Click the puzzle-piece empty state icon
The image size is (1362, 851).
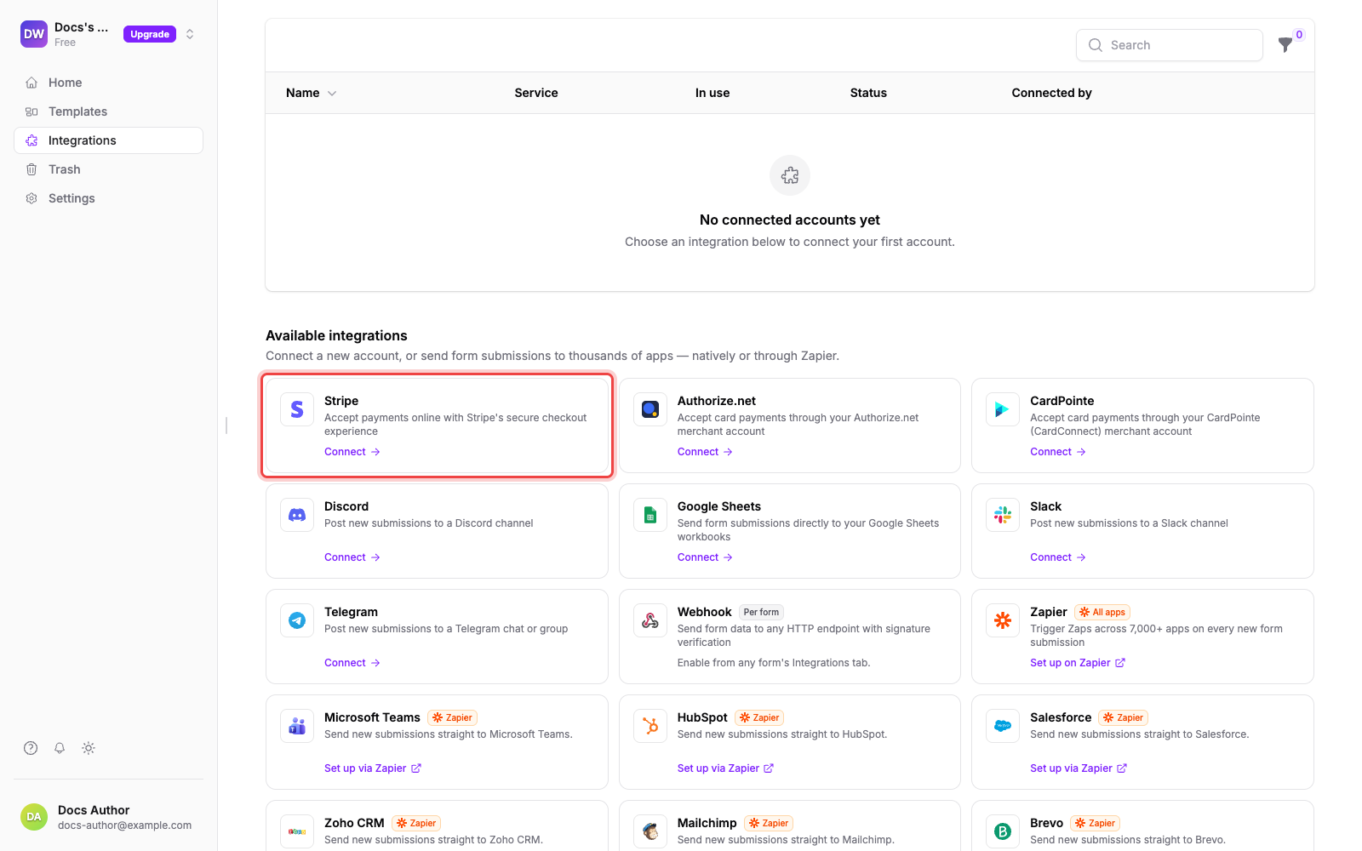[x=790, y=175]
